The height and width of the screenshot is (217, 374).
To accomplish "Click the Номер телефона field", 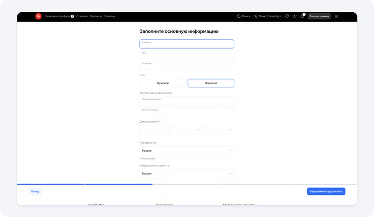I will 187,111.
